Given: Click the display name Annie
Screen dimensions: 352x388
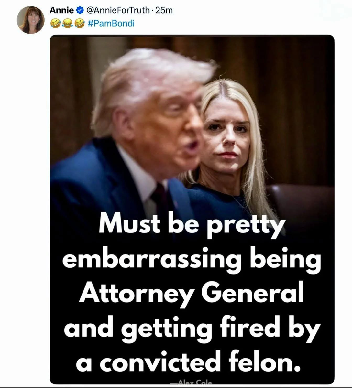Looking at the screenshot, I should tap(61, 10).
